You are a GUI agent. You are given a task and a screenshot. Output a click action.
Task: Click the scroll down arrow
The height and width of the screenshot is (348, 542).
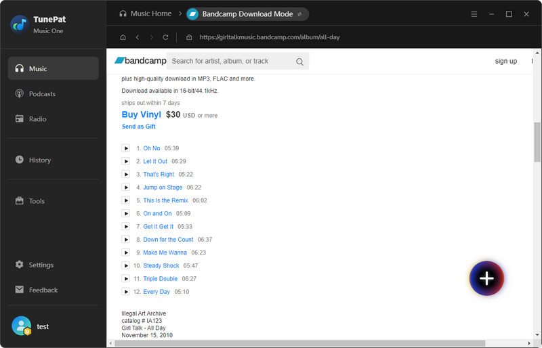click(537, 335)
